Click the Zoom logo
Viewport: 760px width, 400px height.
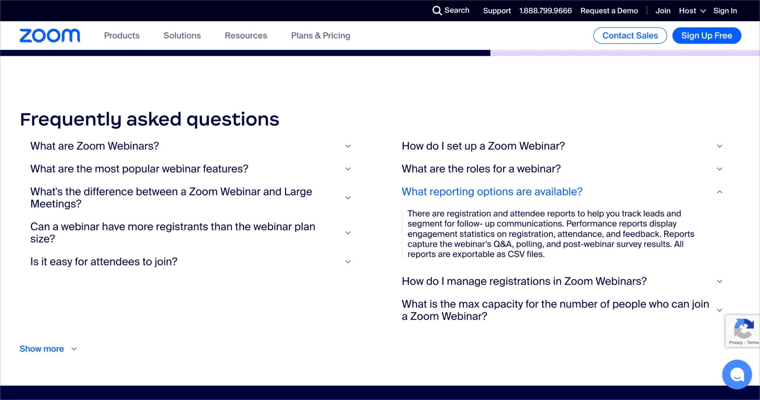point(49,36)
